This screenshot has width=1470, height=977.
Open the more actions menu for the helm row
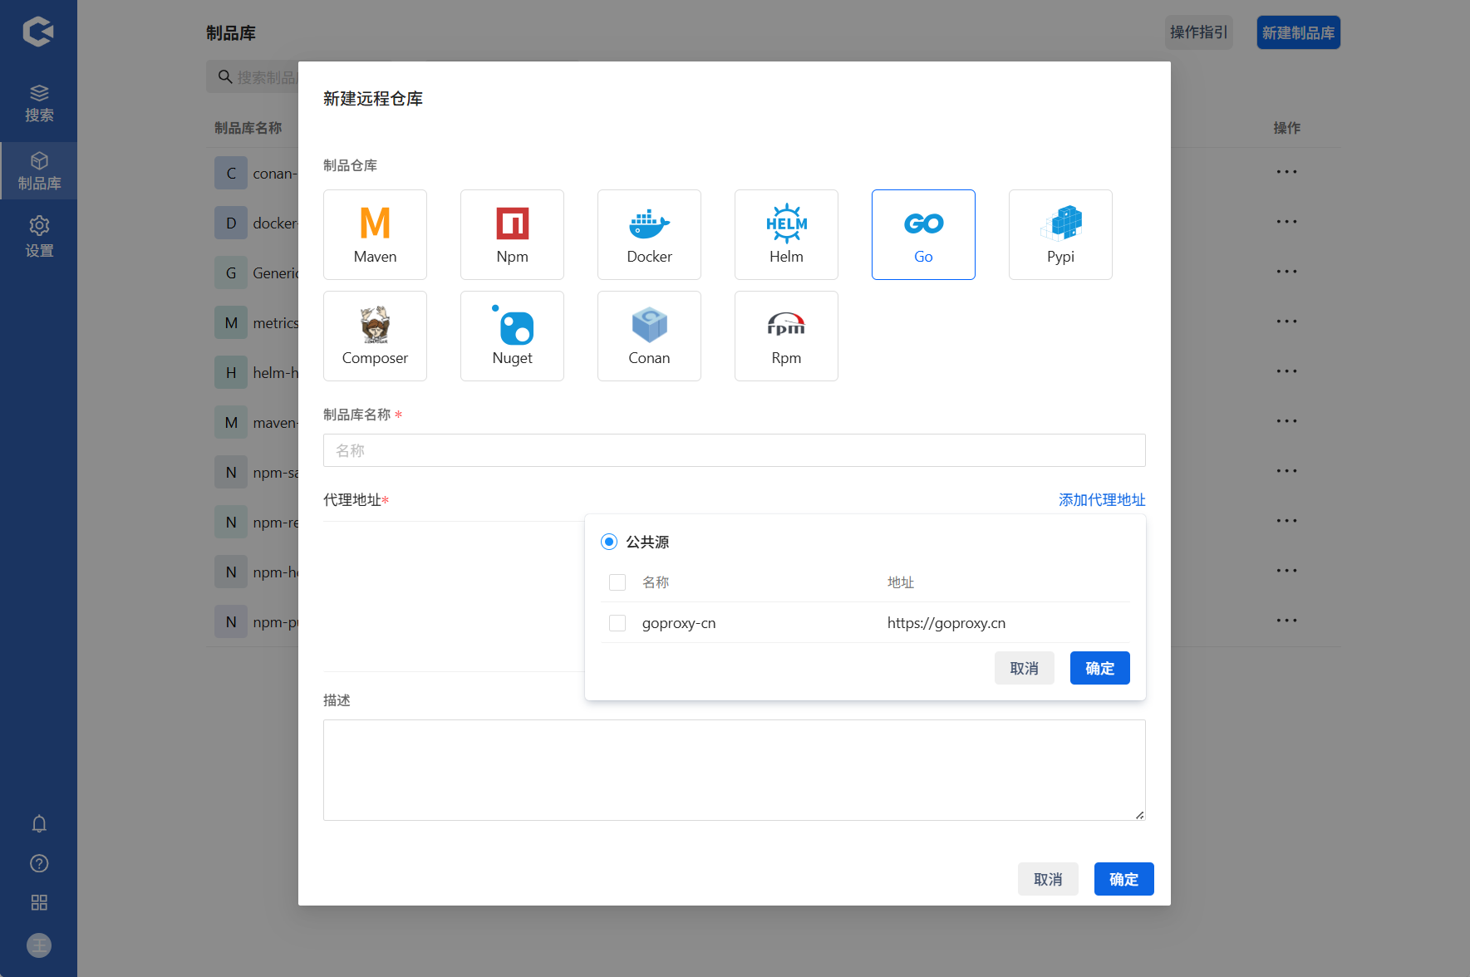coord(1286,371)
